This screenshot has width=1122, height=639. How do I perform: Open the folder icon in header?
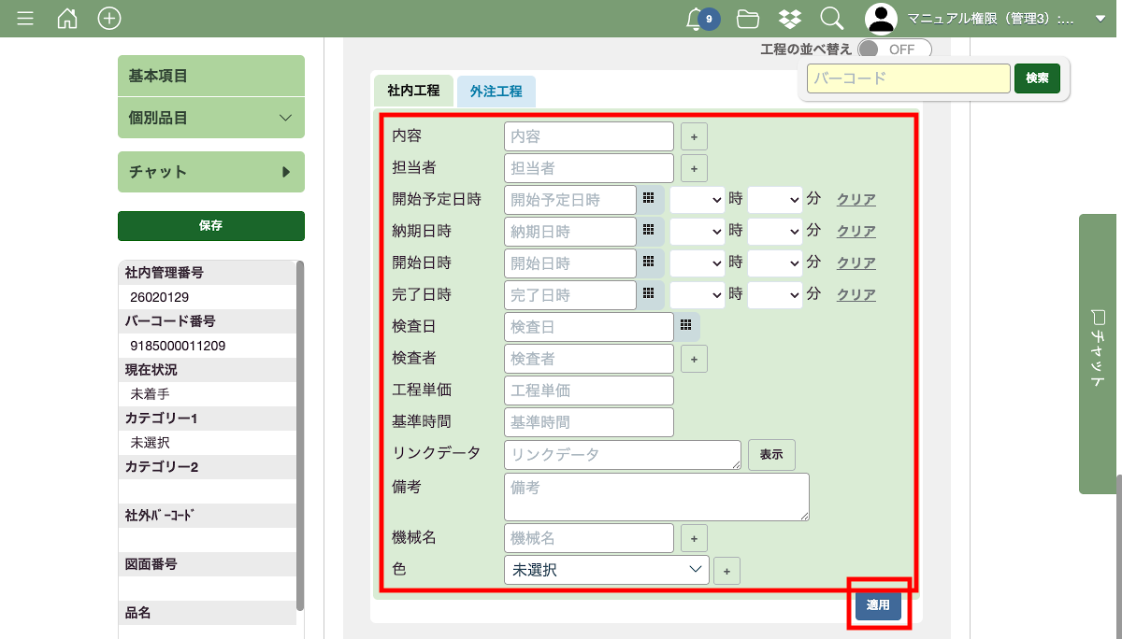(x=747, y=19)
